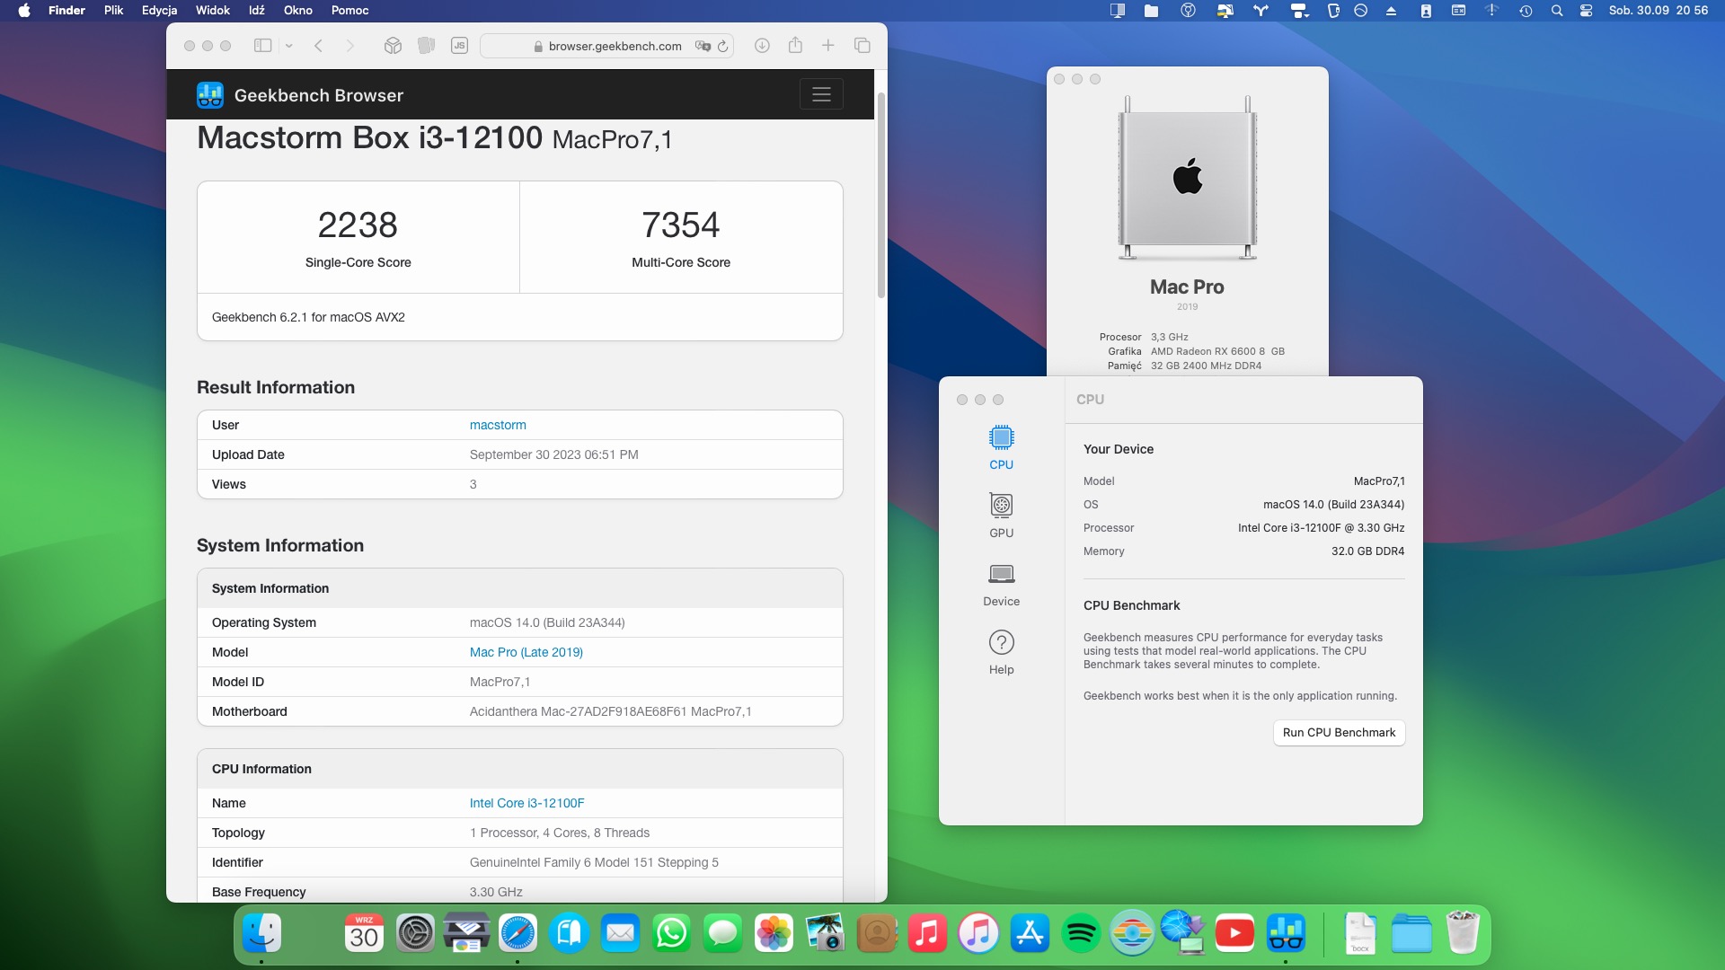Open the Device section in Geekbench sidebar
The width and height of the screenshot is (1725, 970).
[x=1001, y=584]
